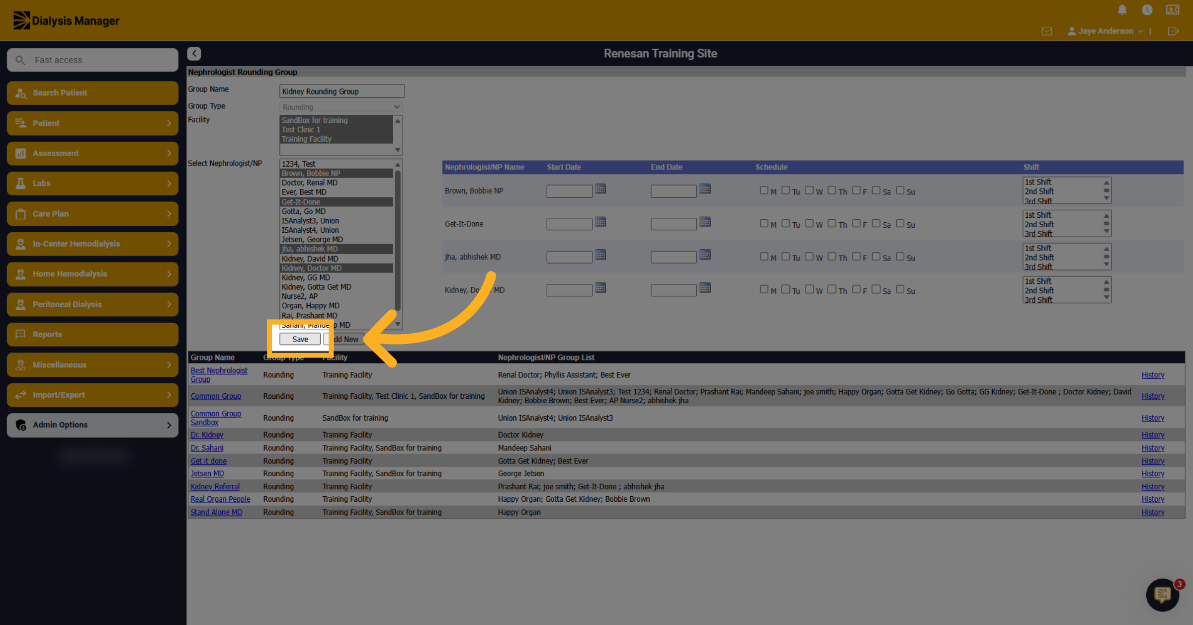This screenshot has width=1193, height=625.
Task: Open the Import/Export sidebar menu
Action: pyautogui.click(x=92, y=395)
